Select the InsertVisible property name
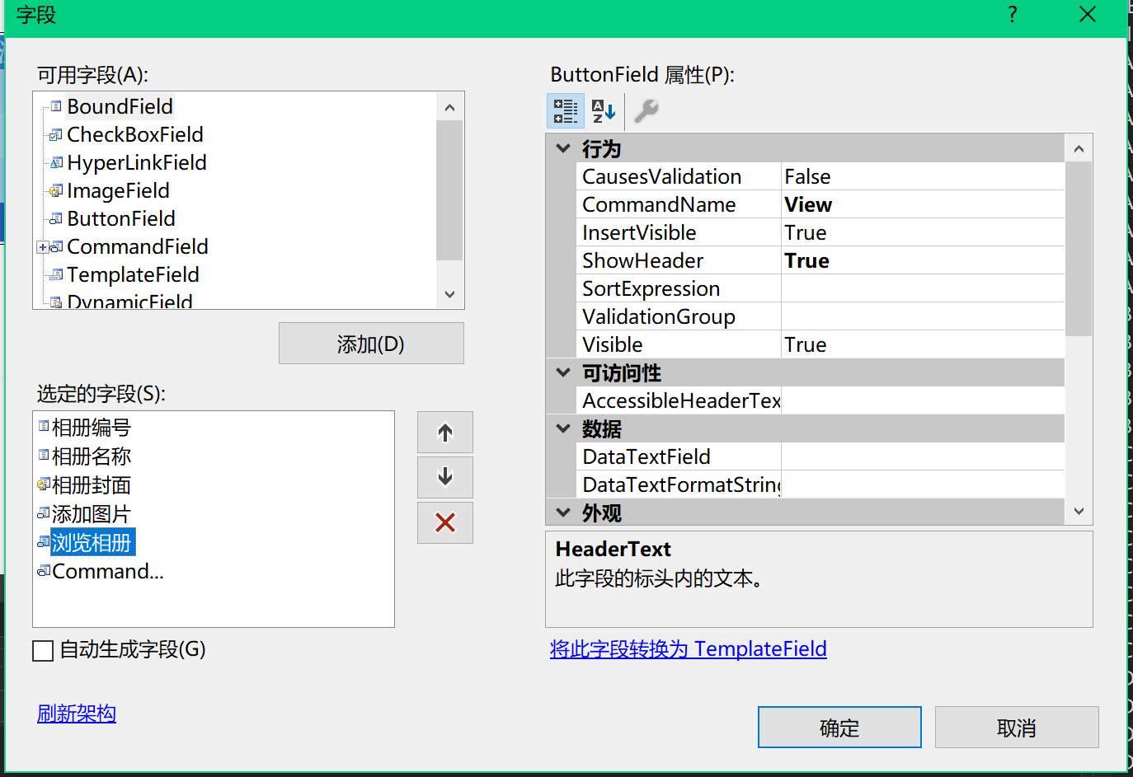 (x=639, y=232)
